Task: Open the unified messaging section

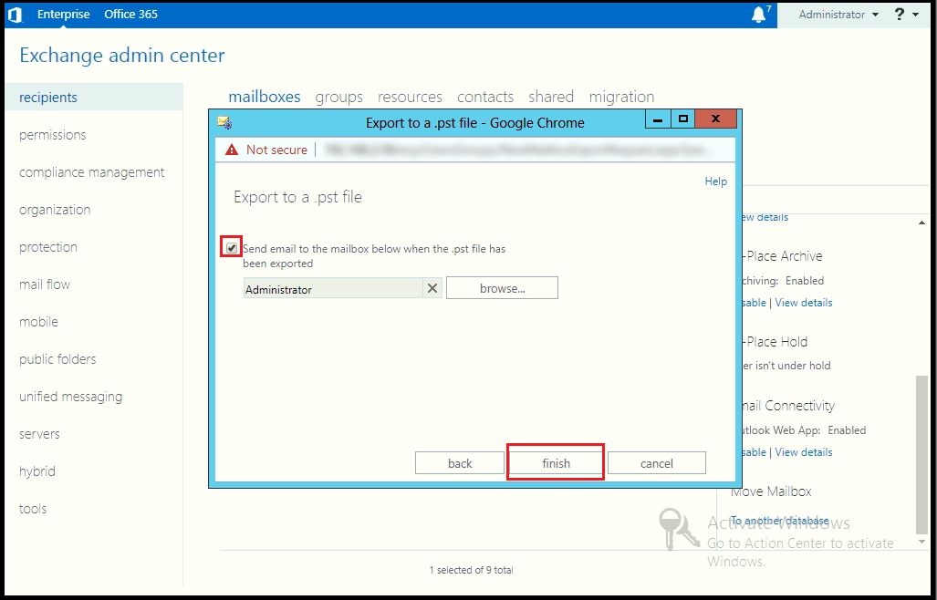Action: [x=70, y=397]
